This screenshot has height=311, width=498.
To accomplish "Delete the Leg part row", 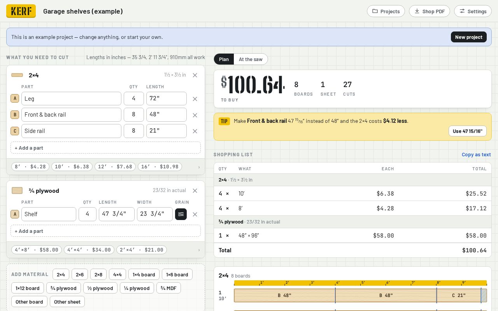I will pos(195,99).
